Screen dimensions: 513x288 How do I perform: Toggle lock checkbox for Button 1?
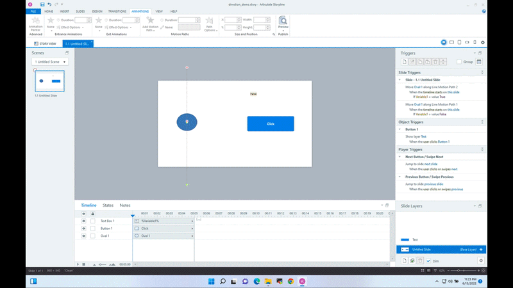click(x=92, y=228)
